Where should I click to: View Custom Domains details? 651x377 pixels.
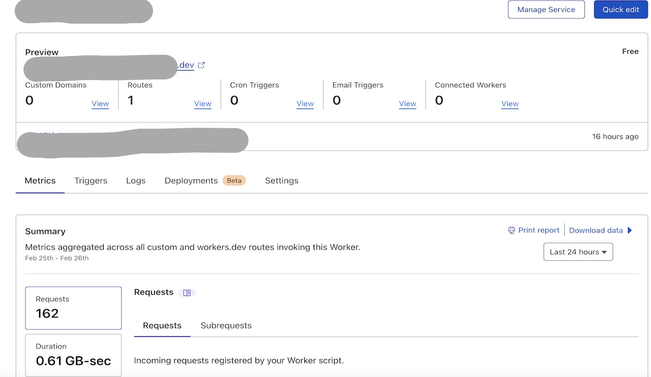100,104
